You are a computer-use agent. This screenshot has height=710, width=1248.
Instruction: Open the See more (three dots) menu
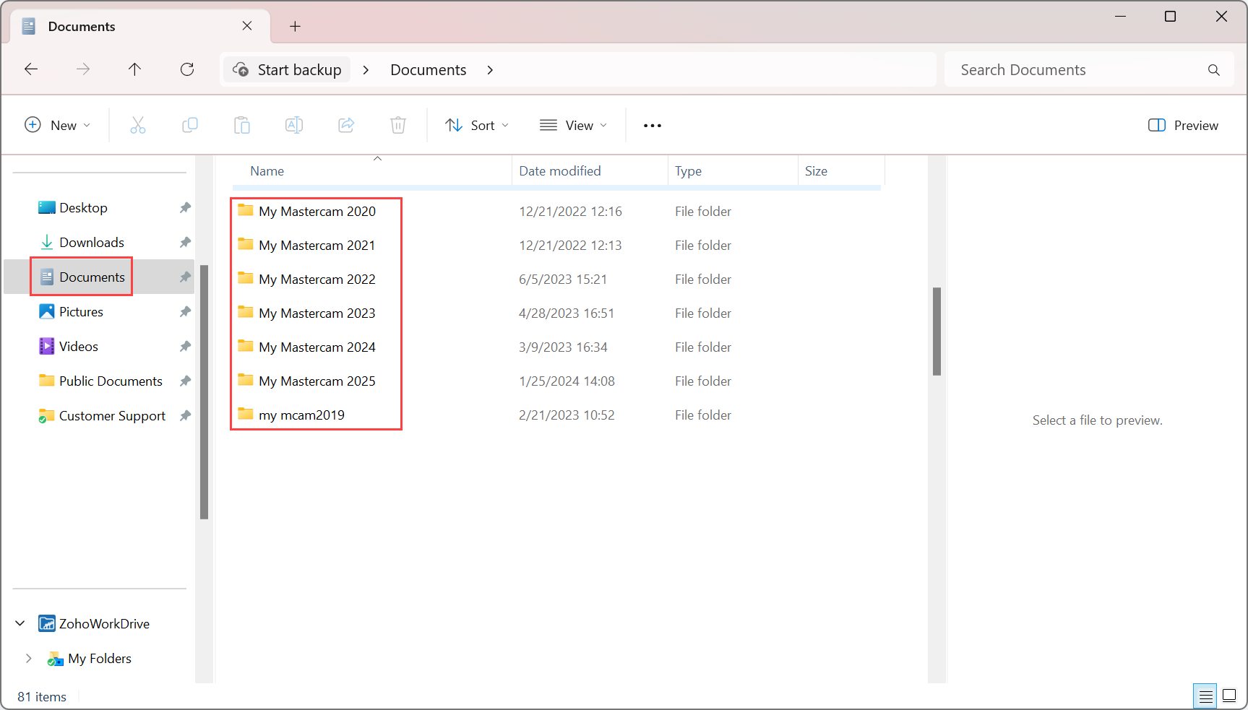point(653,126)
